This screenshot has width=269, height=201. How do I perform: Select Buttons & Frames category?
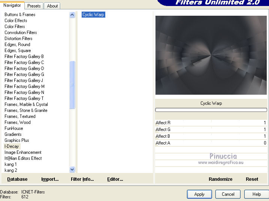pyautogui.click(x=20, y=15)
